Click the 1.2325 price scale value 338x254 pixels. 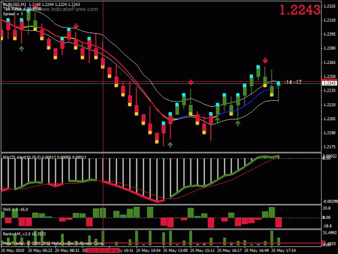[x=330, y=6]
